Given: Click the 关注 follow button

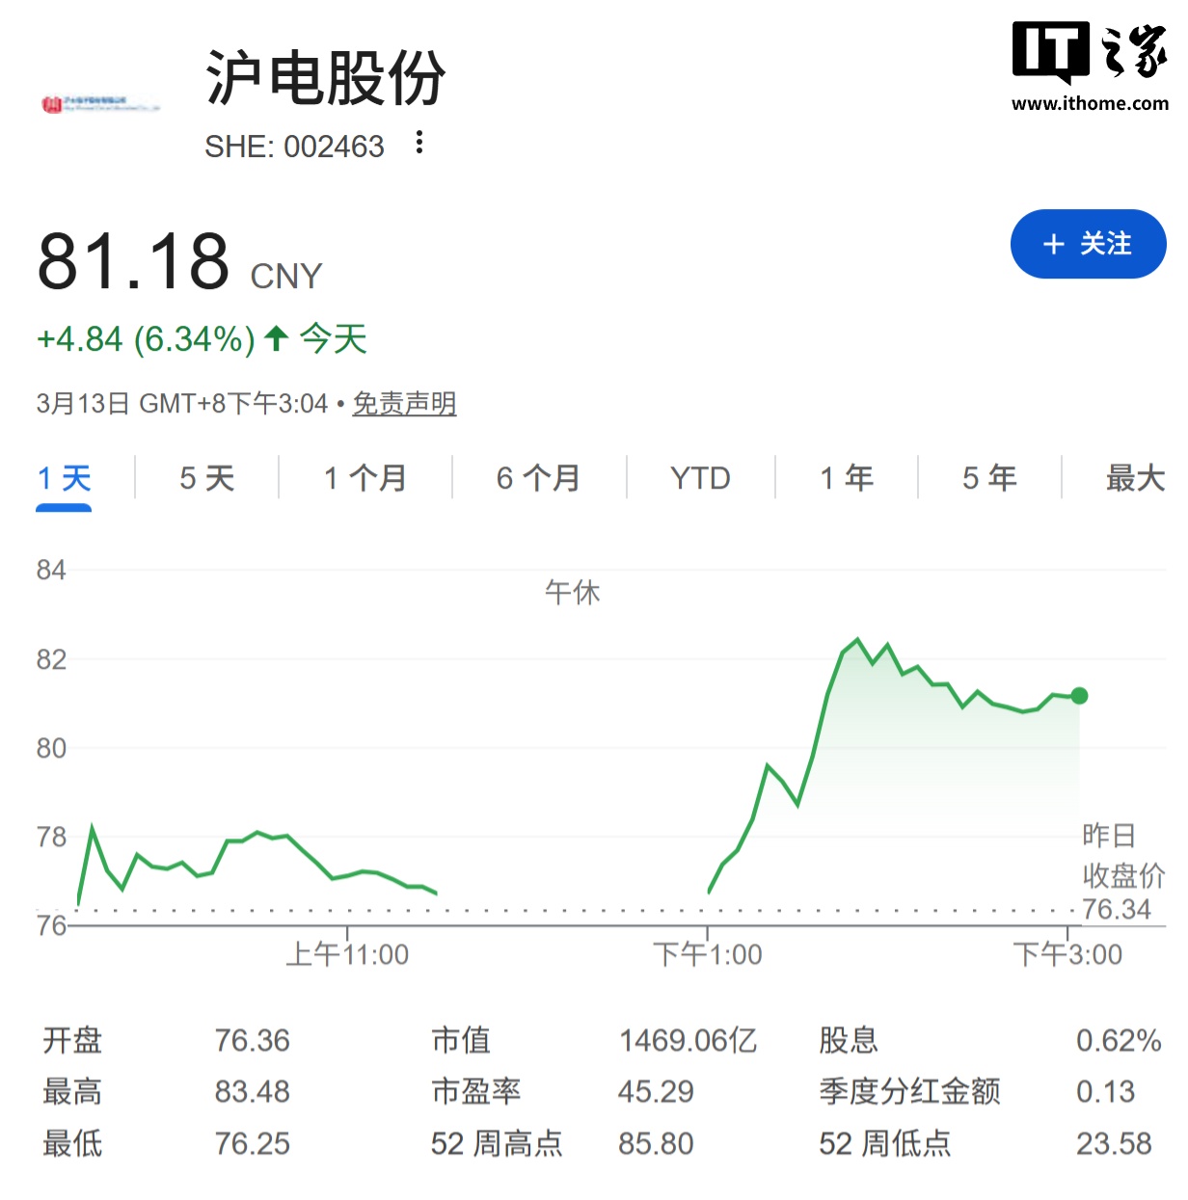Looking at the screenshot, I should (1088, 245).
